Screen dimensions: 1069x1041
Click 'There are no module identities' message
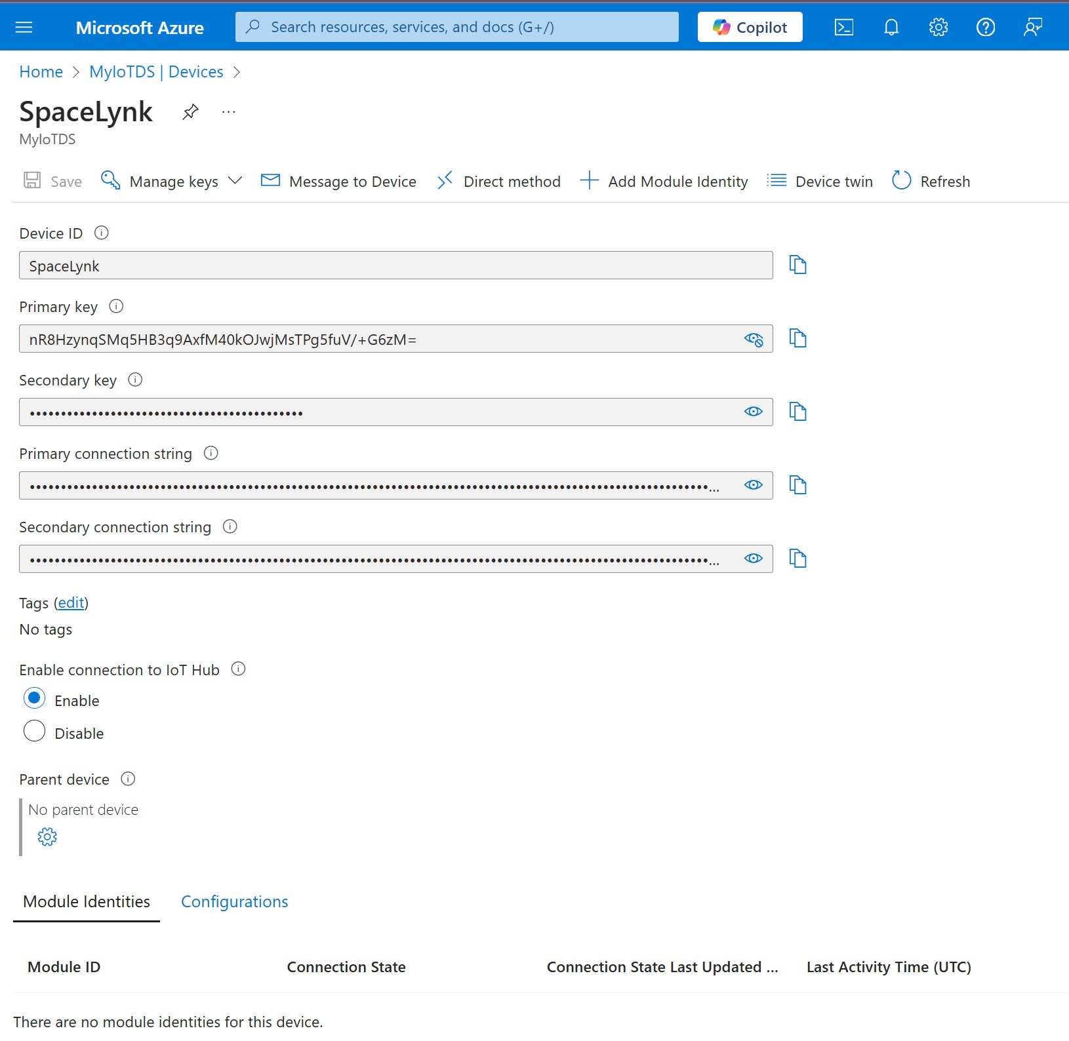tap(168, 1022)
